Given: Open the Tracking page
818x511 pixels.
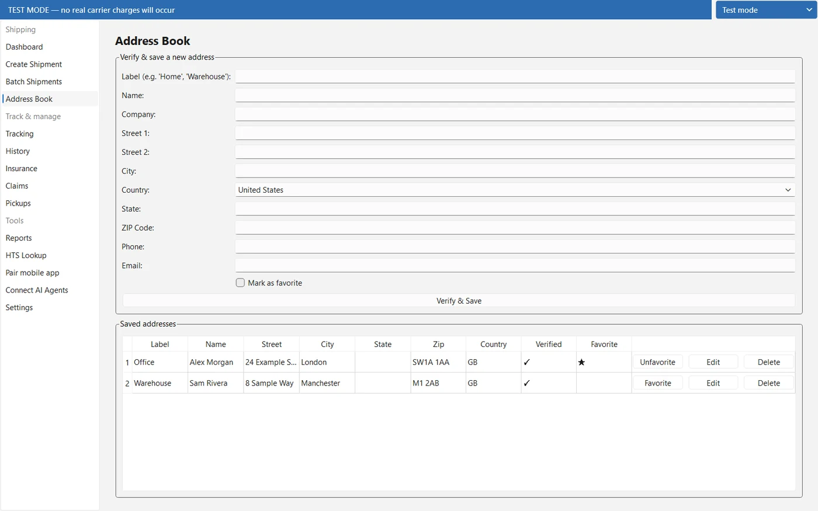Looking at the screenshot, I should pos(49,134).
